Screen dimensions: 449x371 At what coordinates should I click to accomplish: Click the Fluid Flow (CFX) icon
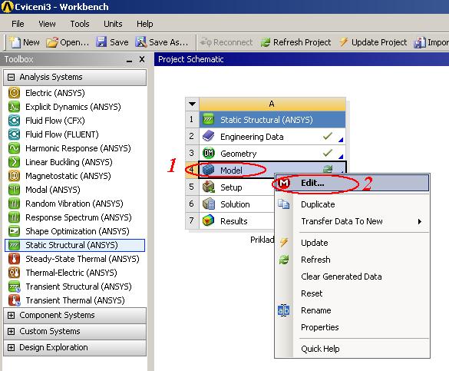[x=14, y=121]
